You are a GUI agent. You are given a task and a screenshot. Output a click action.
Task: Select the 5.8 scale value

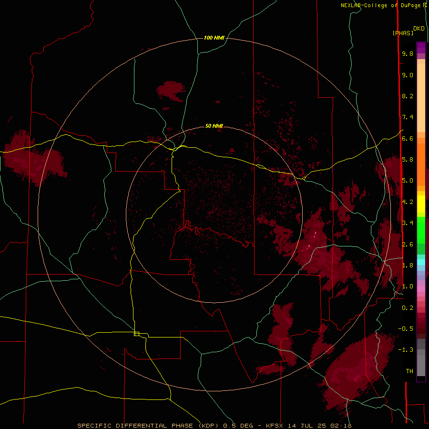[408, 160]
